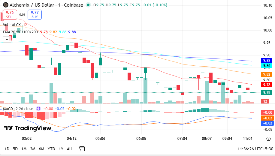
Task: Click the 9.77 BUY button
Action: point(35,14)
